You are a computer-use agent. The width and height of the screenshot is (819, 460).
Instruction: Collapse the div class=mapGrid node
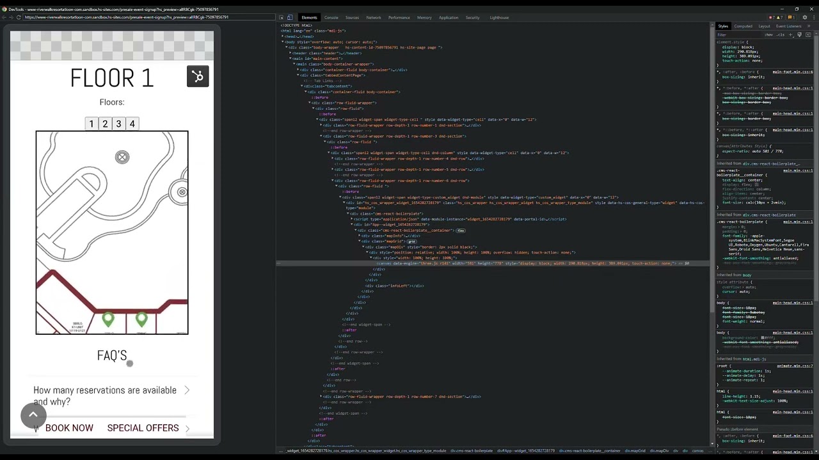pos(361,241)
